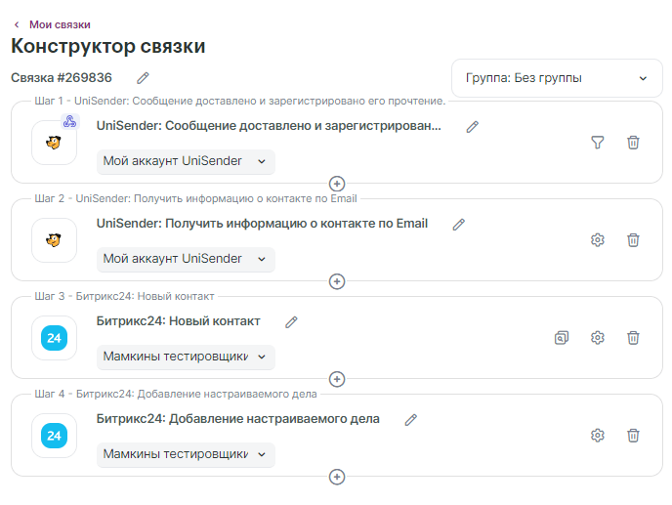
Task: Add a step after step 1
Action: 337,184
